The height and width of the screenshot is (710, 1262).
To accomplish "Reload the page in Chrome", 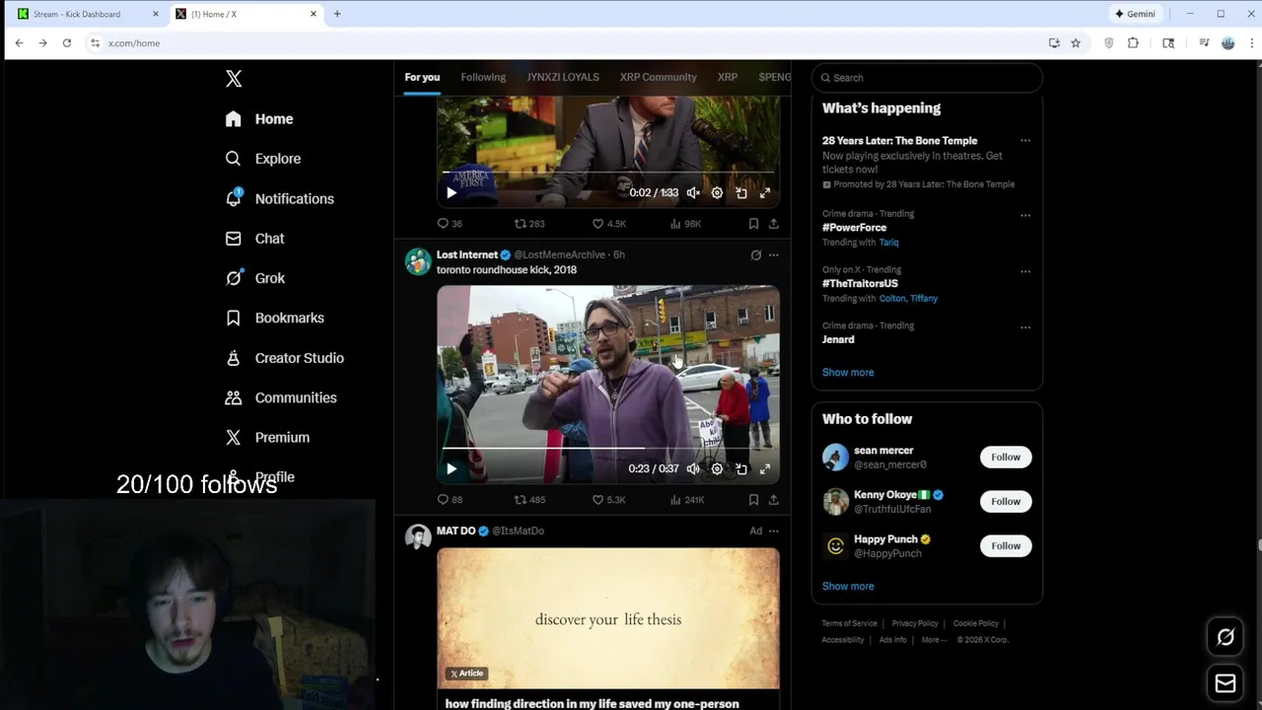I will [x=66, y=43].
